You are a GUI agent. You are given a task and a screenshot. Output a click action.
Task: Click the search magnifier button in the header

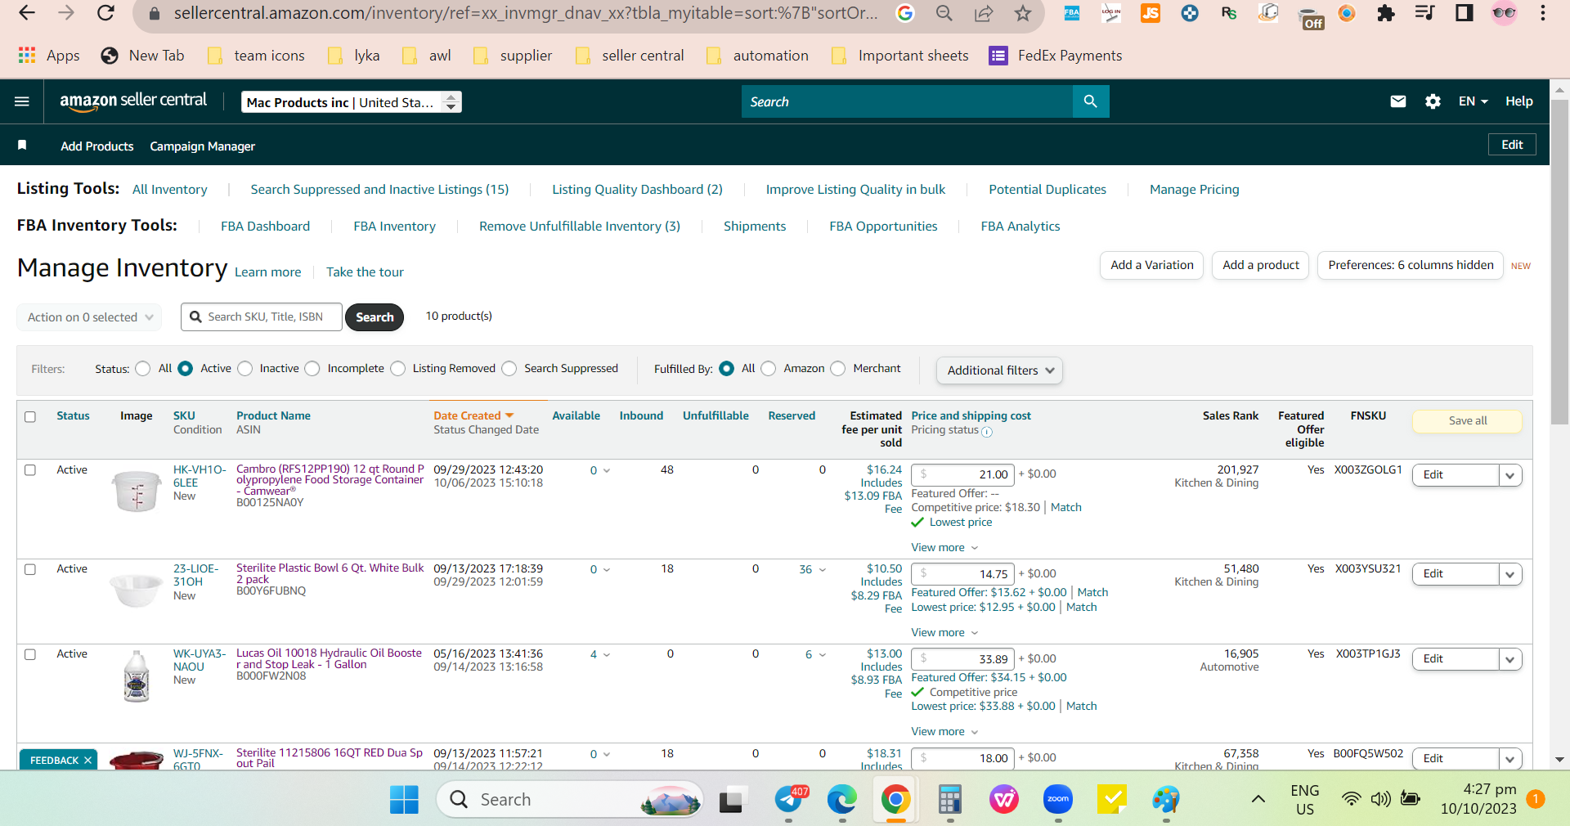1090,101
